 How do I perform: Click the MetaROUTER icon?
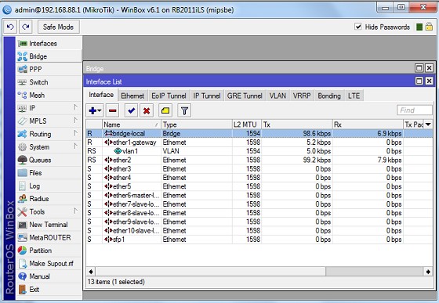23,237
